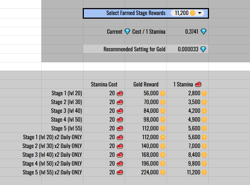Select the Gold Reward column header cell
The image size is (250, 185).
point(146,85)
